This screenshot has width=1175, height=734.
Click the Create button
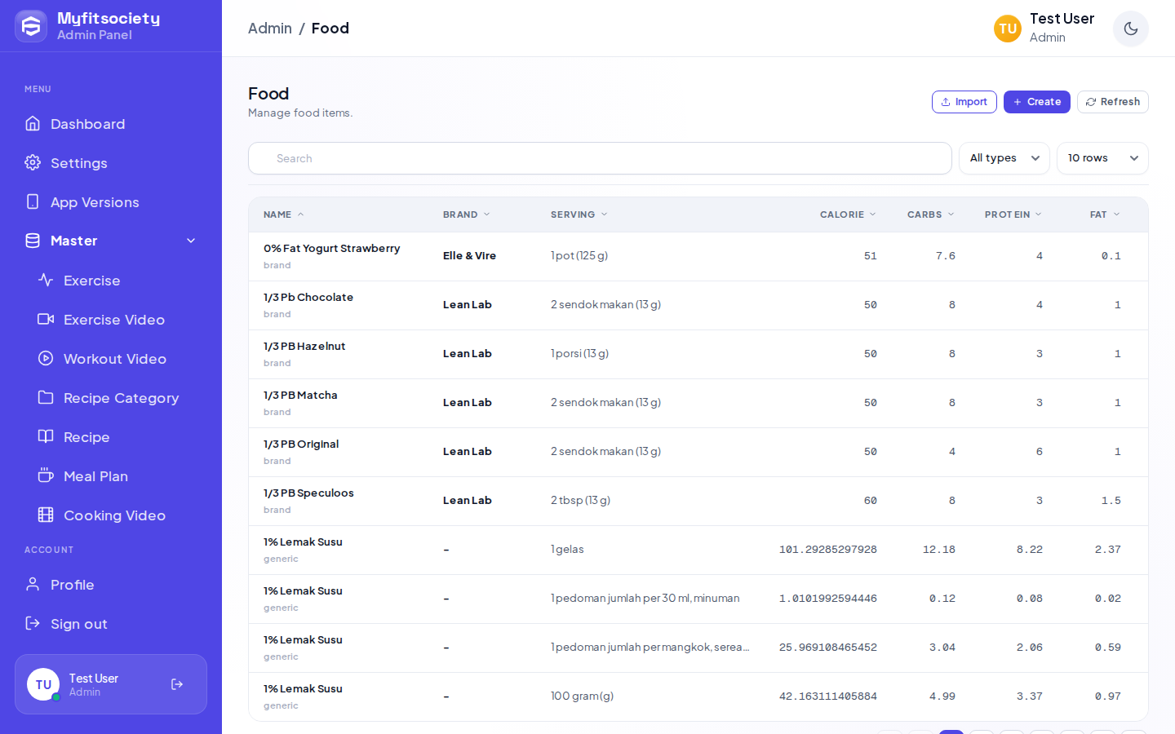1036,102
